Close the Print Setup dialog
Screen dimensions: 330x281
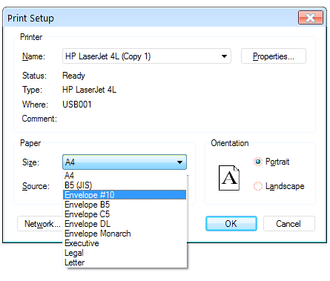coord(311,18)
